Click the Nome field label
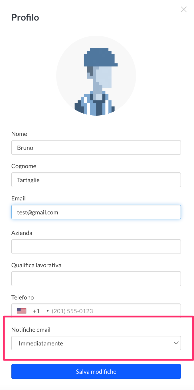The height and width of the screenshot is (390, 194). pyautogui.click(x=19, y=134)
